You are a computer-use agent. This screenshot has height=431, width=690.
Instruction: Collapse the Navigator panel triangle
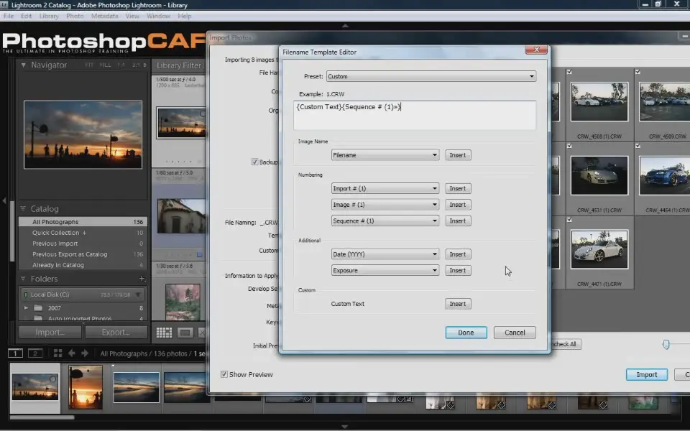[x=23, y=65]
